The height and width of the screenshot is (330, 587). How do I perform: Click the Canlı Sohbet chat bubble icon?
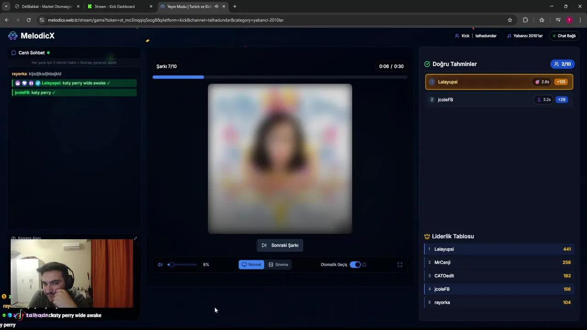click(x=14, y=53)
